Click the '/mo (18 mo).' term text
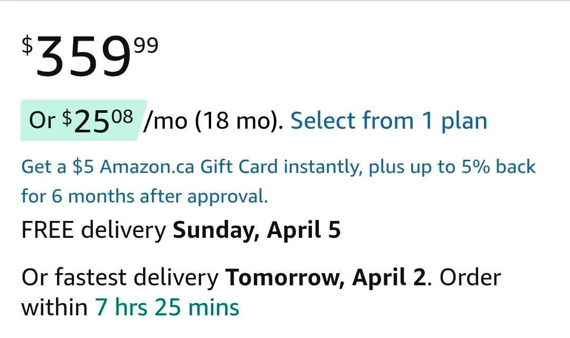 point(213,121)
